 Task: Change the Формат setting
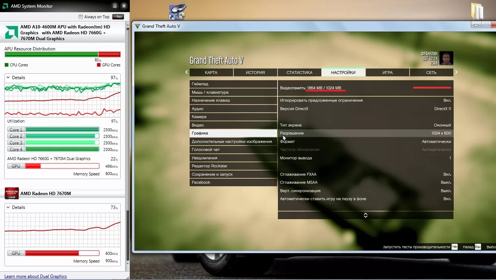pos(365,141)
